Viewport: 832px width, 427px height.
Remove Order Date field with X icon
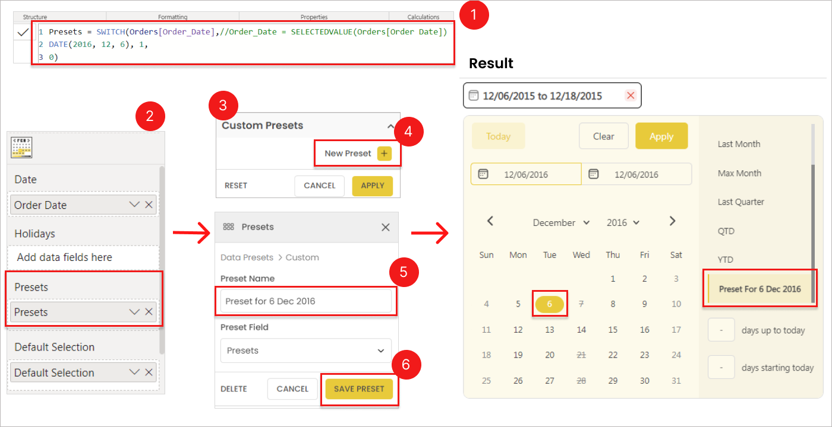(149, 205)
